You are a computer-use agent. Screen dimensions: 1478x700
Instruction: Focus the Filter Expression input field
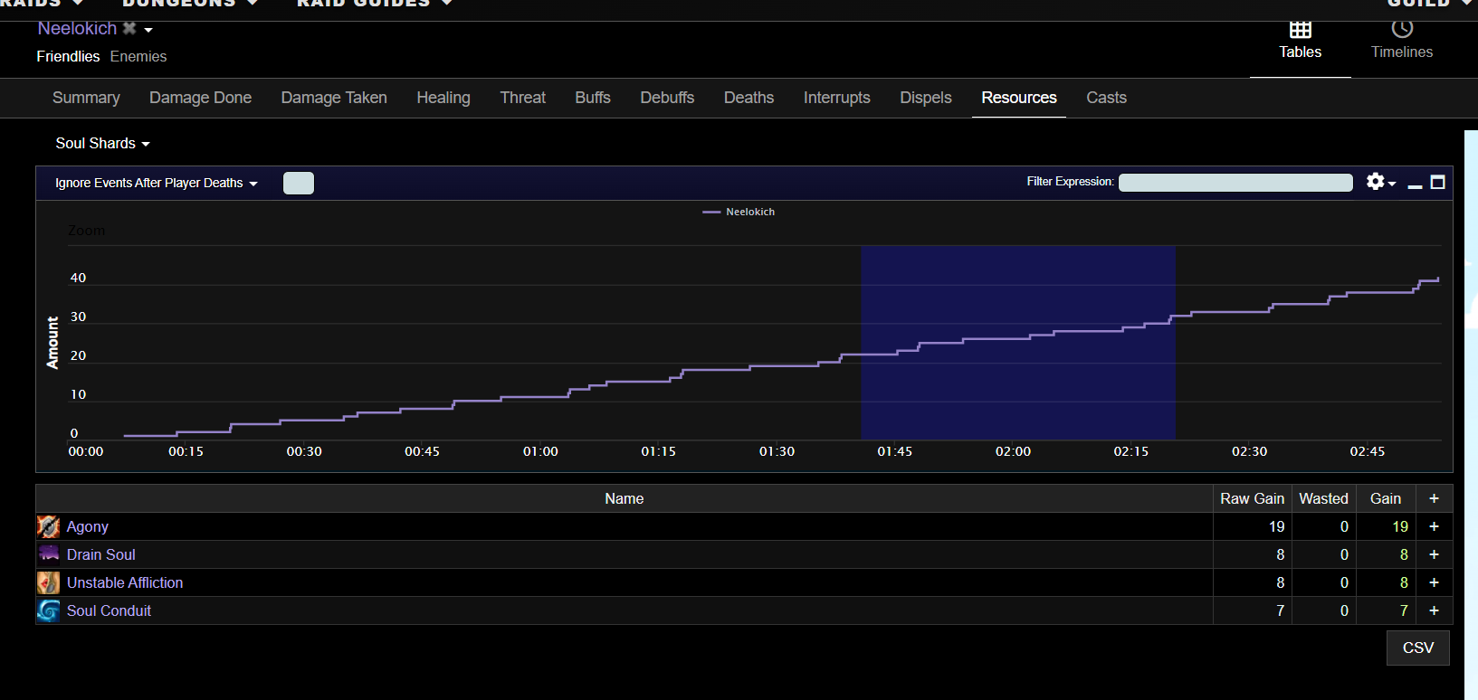pos(1235,183)
